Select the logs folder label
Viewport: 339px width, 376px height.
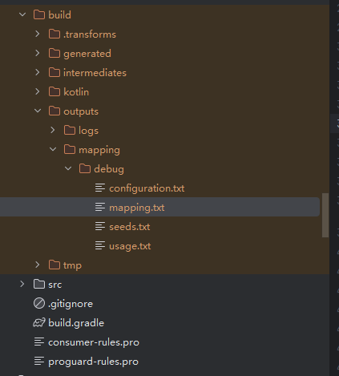pyautogui.click(x=88, y=131)
